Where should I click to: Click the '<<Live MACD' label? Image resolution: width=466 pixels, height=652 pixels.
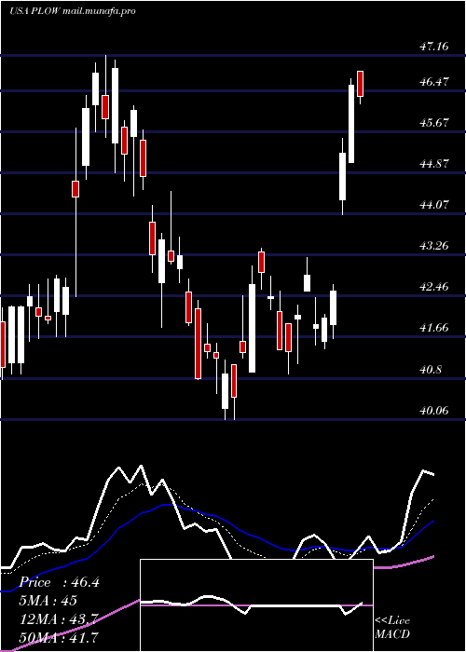point(392,627)
